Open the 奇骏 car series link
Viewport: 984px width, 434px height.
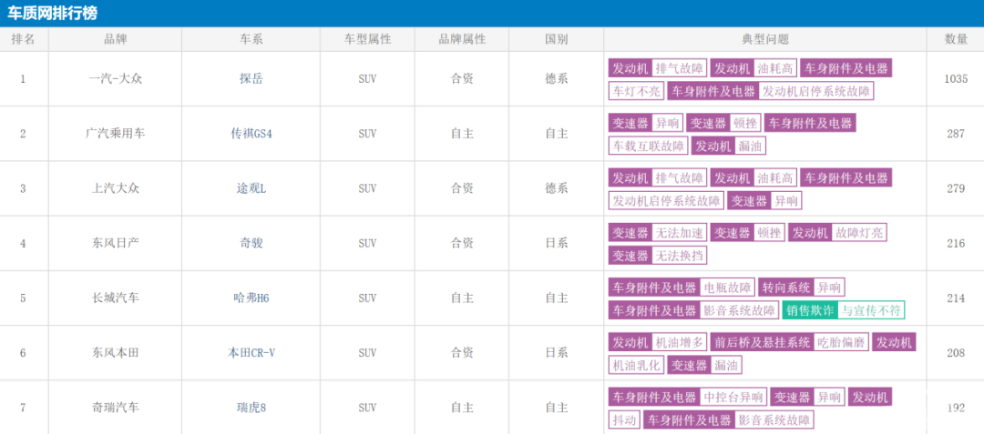pos(251,243)
